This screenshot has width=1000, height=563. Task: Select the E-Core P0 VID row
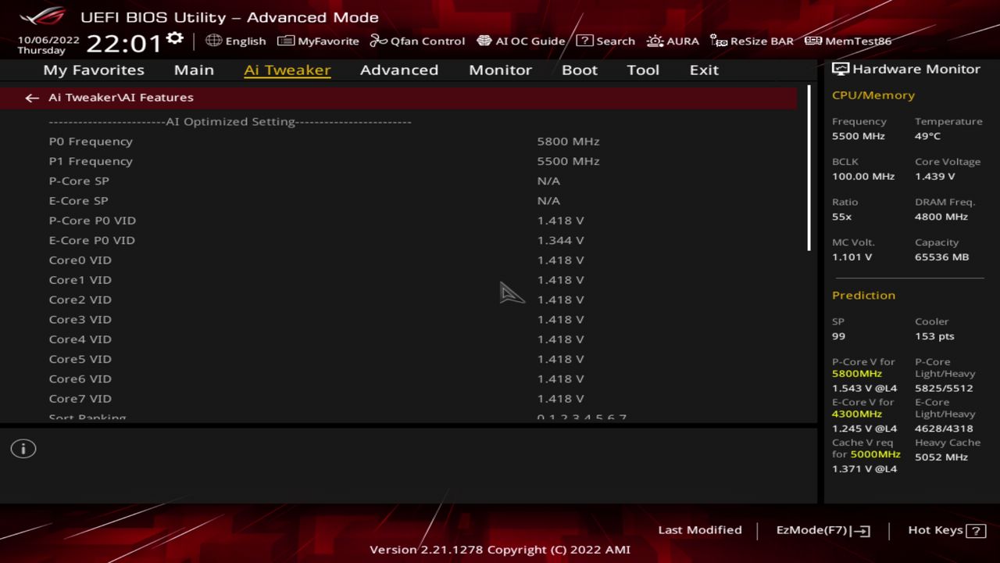(406, 240)
